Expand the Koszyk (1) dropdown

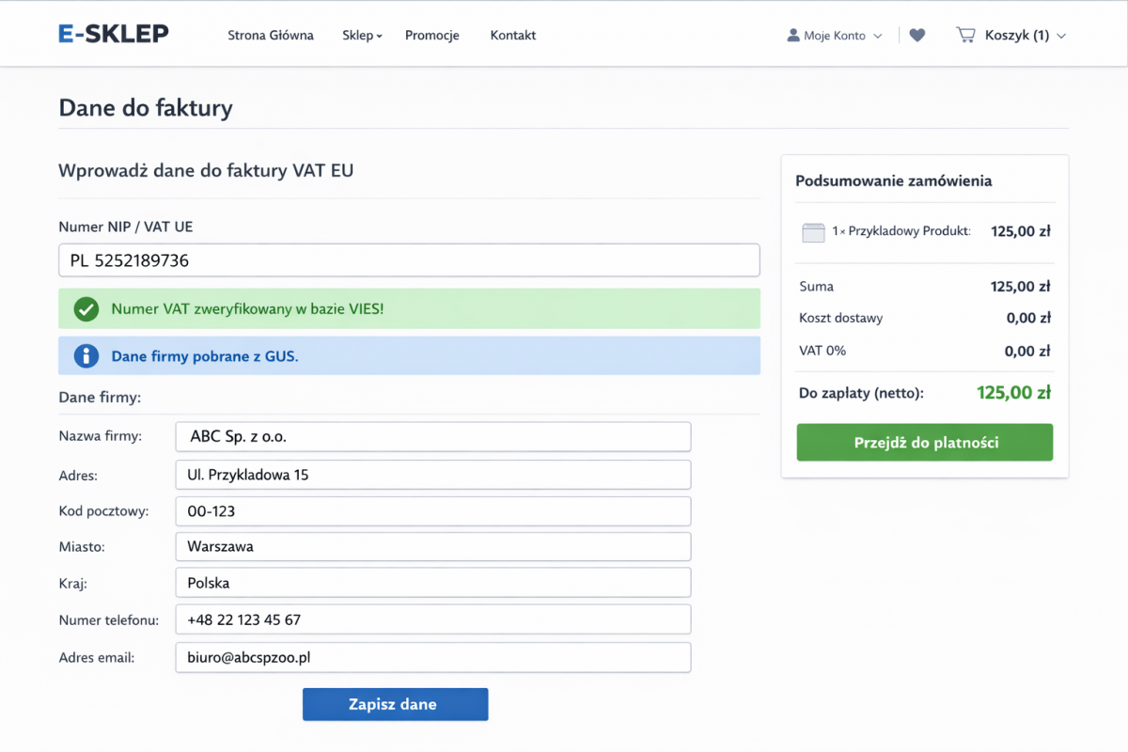click(x=1025, y=36)
